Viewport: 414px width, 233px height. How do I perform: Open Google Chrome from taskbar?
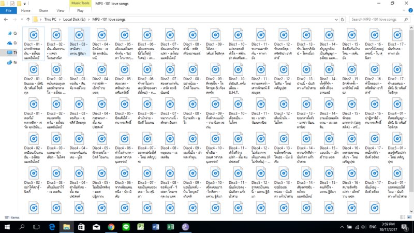click(x=111, y=227)
